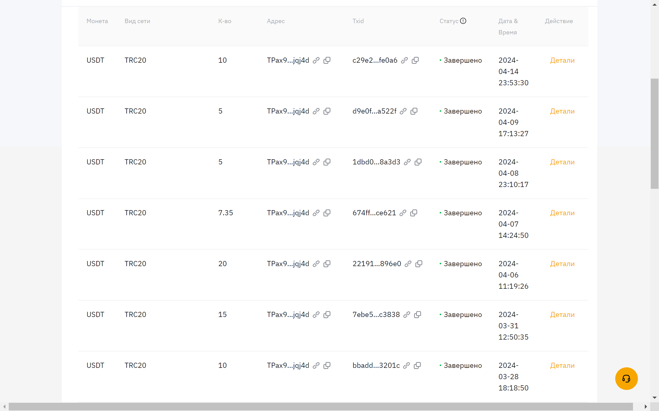The image size is (659, 411).
Task: Copy Txid 1dbd0...8a3d3
Action: click(418, 162)
